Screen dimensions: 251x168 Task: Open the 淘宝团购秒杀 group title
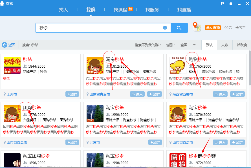tap(36, 156)
